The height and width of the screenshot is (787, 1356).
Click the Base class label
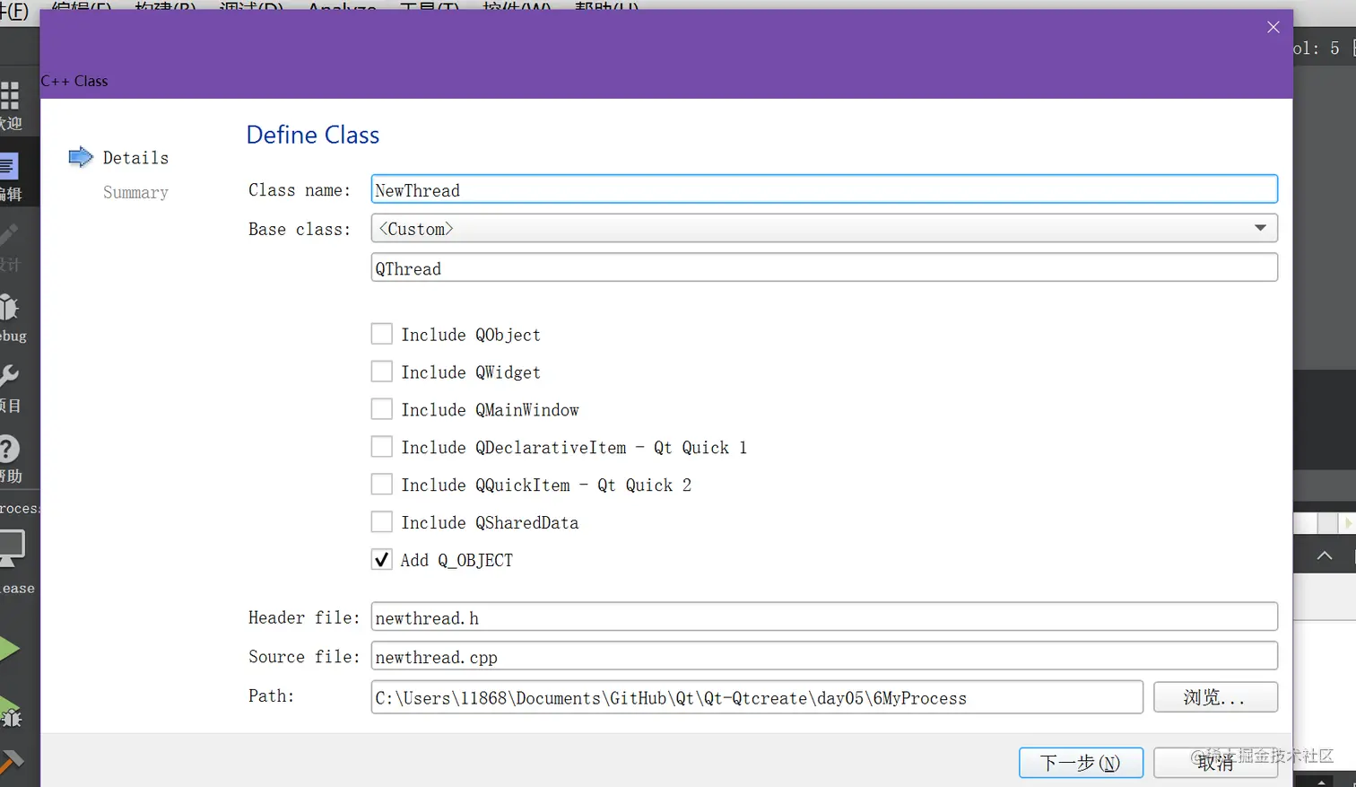(x=300, y=229)
